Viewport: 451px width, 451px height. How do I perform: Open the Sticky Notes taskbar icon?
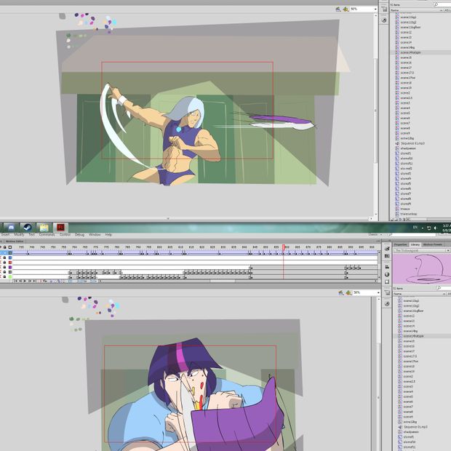(x=44, y=228)
